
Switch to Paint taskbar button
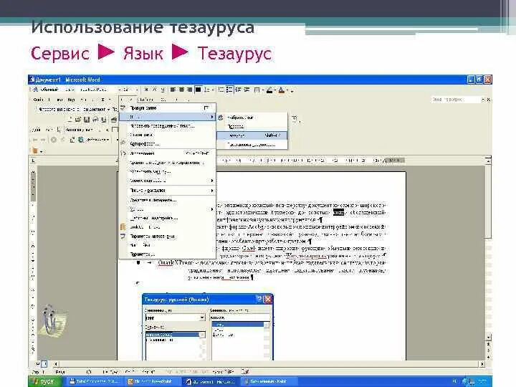click(x=269, y=382)
